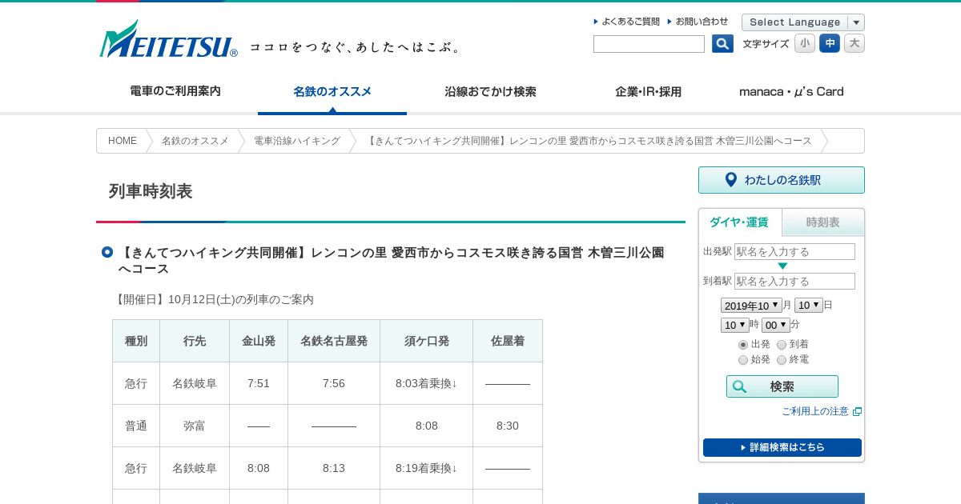Click the 金山発 cell showing 7:51
The width and height of the screenshot is (961, 504).
point(259,383)
